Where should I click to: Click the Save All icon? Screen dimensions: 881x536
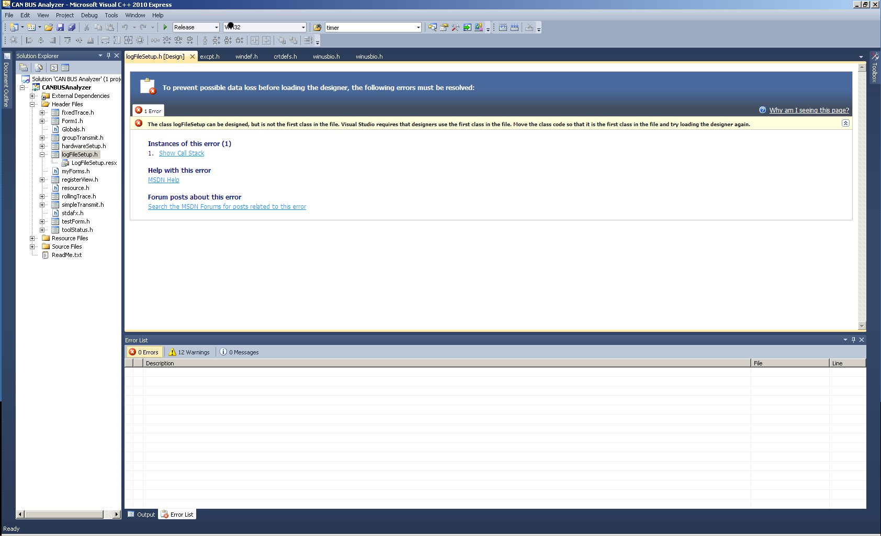coord(72,27)
